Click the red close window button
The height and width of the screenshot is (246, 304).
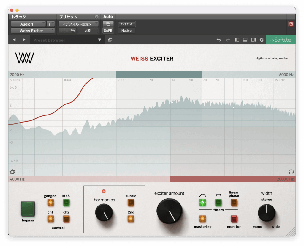click(x=12, y=10)
